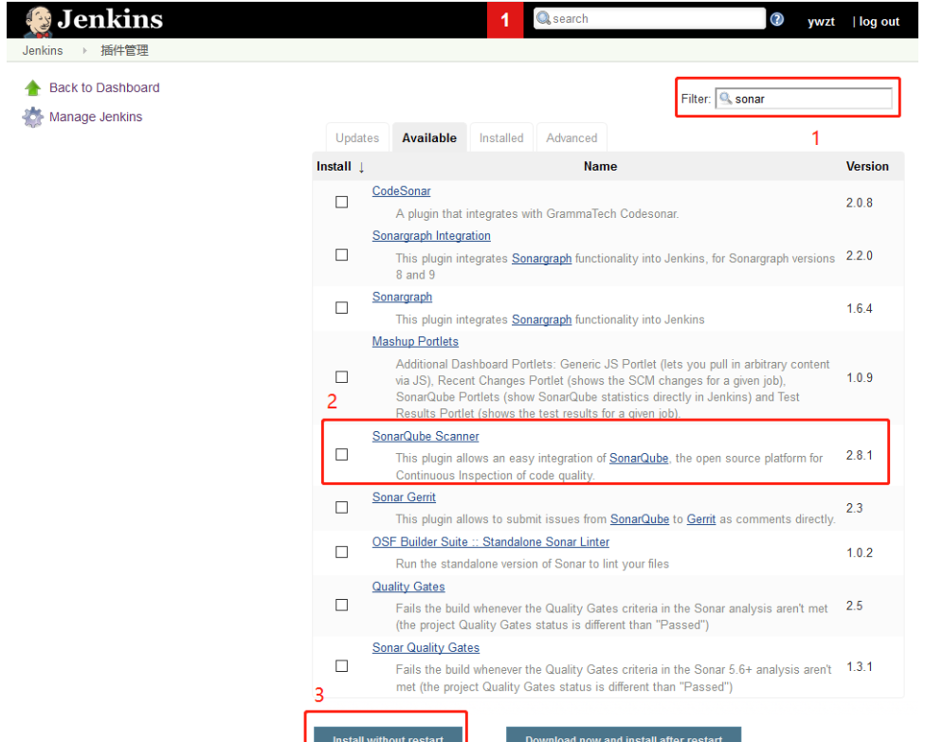Open the search help question-mark icon
The width and height of the screenshot is (925, 742).
pos(777,20)
